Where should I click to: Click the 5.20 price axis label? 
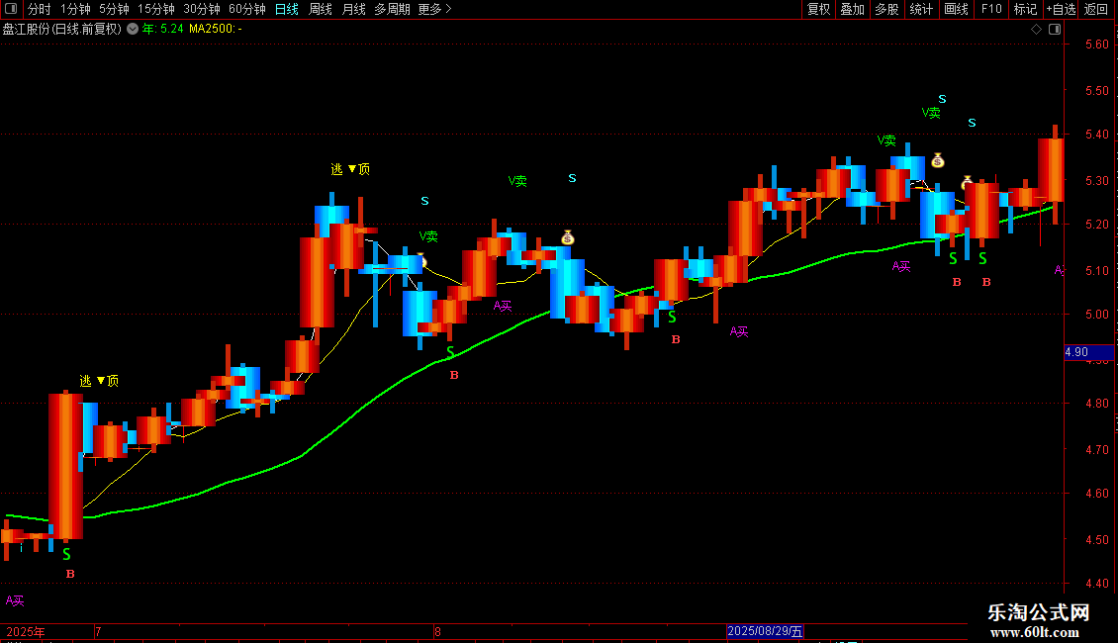pyautogui.click(x=1096, y=225)
